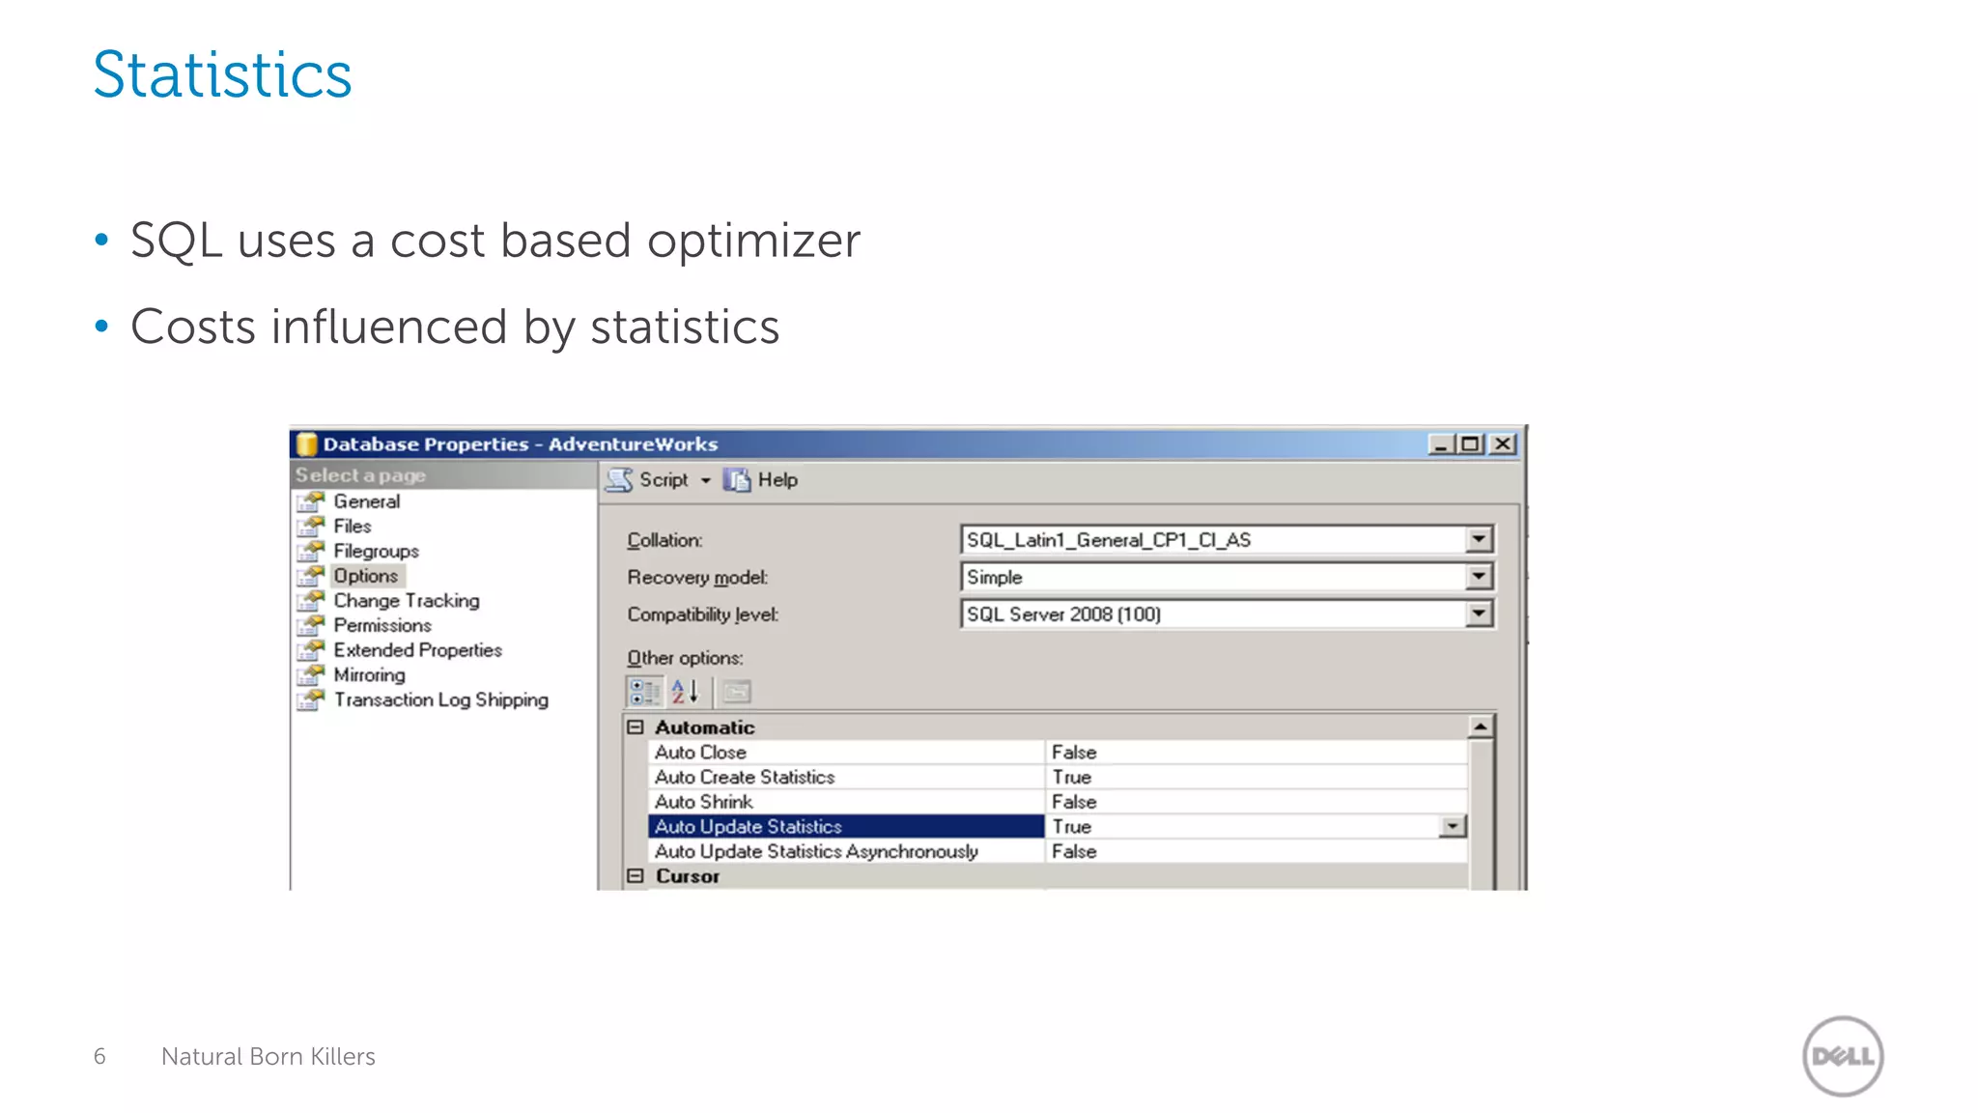The width and height of the screenshot is (1978, 1113).
Task: Select the Options page
Action: point(365,576)
